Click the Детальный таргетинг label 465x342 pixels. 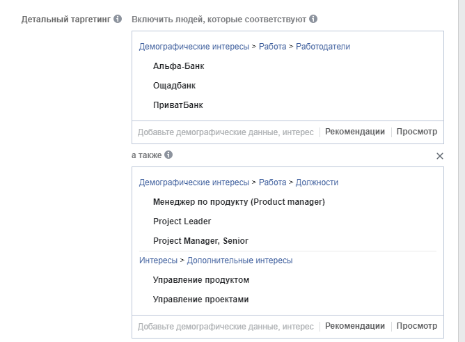66,20
